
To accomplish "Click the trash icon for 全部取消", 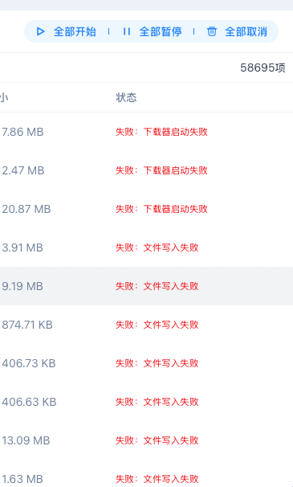I will point(212,31).
